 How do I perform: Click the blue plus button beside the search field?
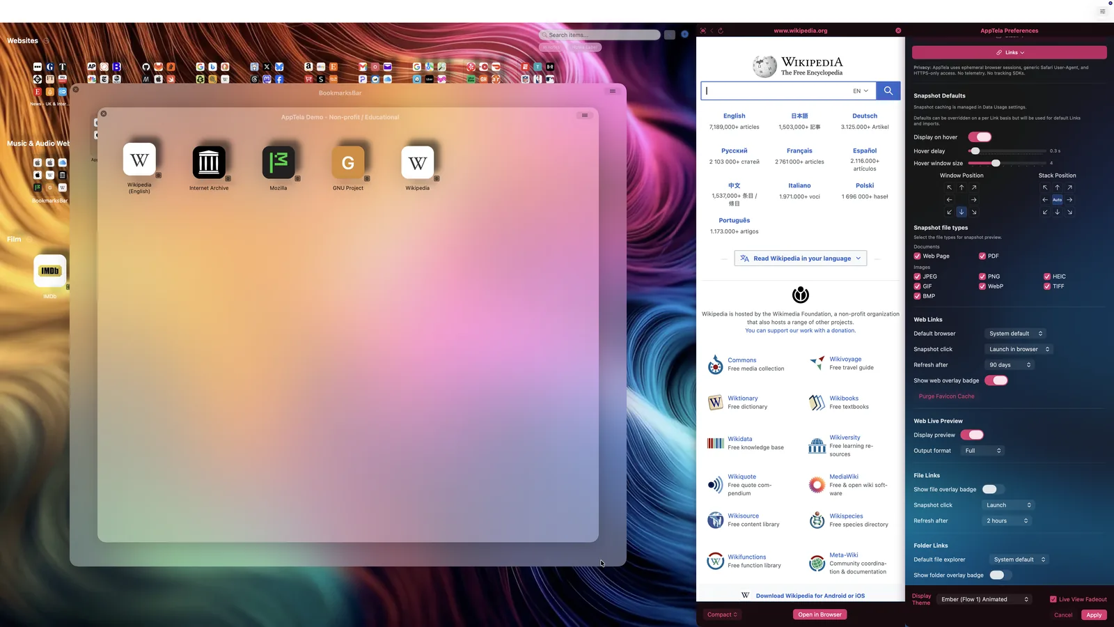tap(684, 34)
